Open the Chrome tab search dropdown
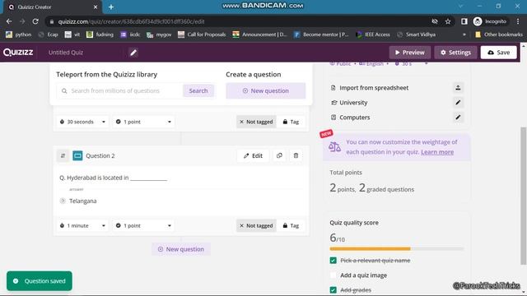527x296 pixels. (460, 6)
